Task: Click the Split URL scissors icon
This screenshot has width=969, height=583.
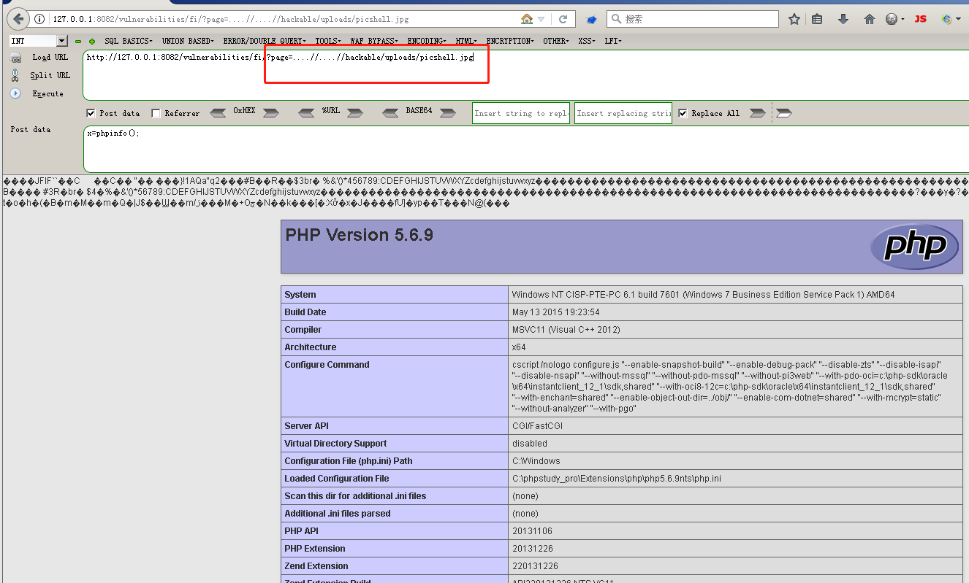Action: (15, 75)
